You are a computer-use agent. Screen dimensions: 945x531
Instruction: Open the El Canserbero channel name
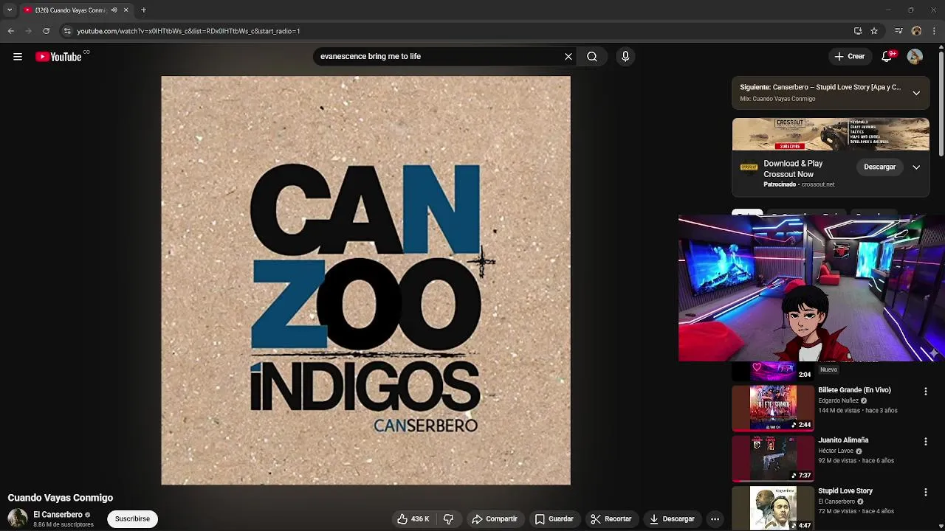point(58,515)
